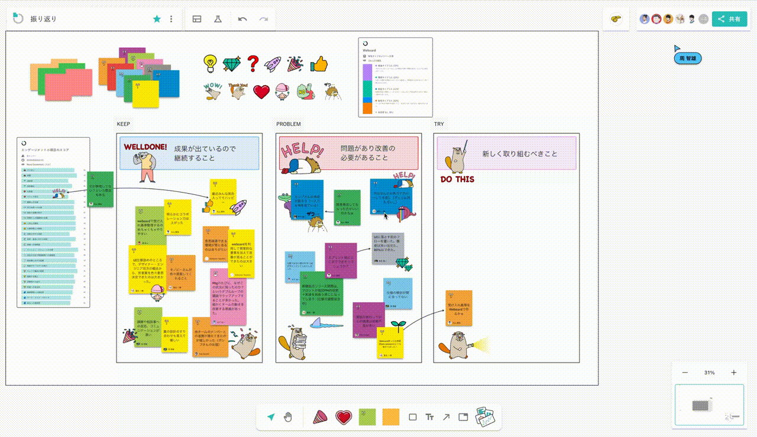The width and height of the screenshot is (757, 437).
Task: Click the minimap thumbnail preview
Action: tap(709, 405)
